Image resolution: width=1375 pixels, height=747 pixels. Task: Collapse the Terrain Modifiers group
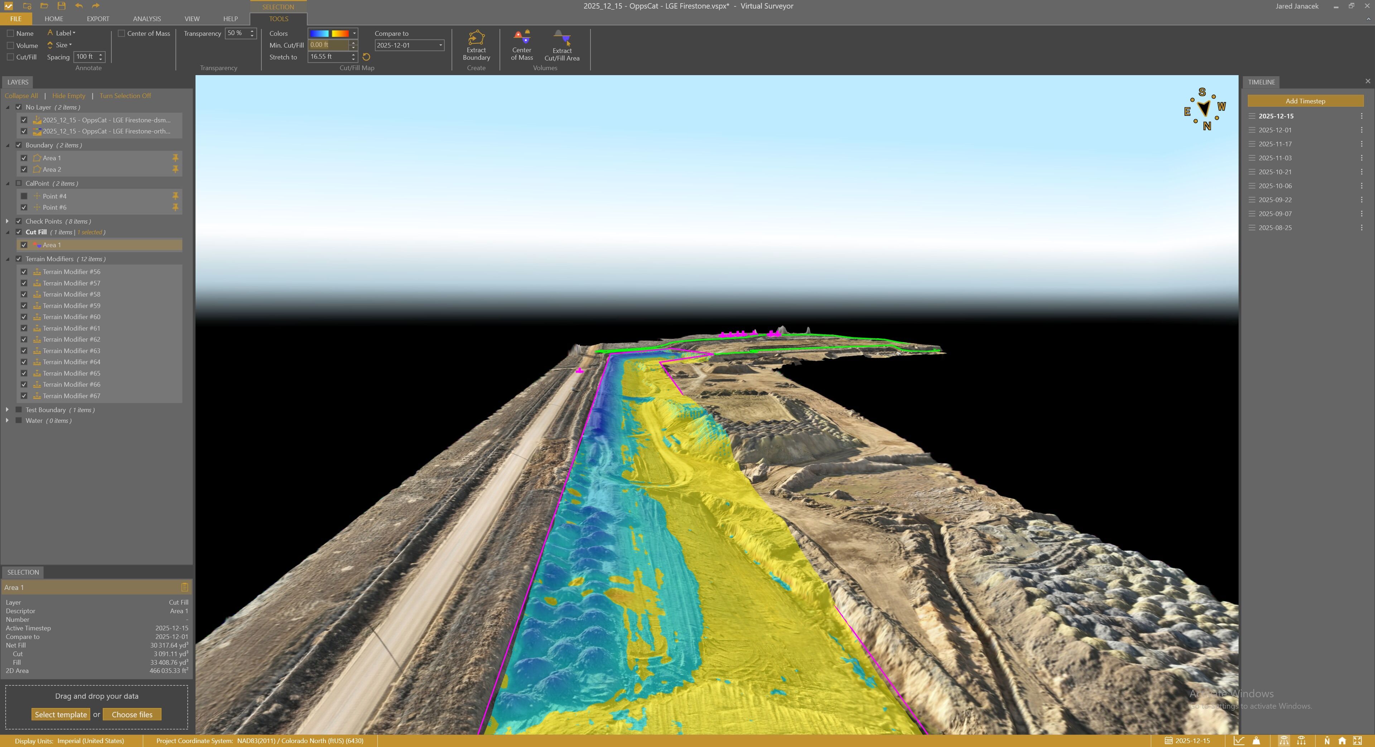click(8, 259)
